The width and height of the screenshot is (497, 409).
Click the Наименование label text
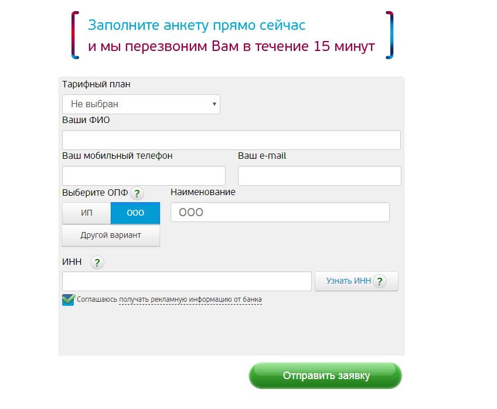tap(203, 192)
